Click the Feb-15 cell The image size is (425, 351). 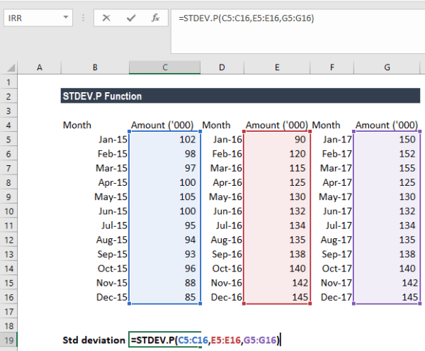[x=95, y=154]
